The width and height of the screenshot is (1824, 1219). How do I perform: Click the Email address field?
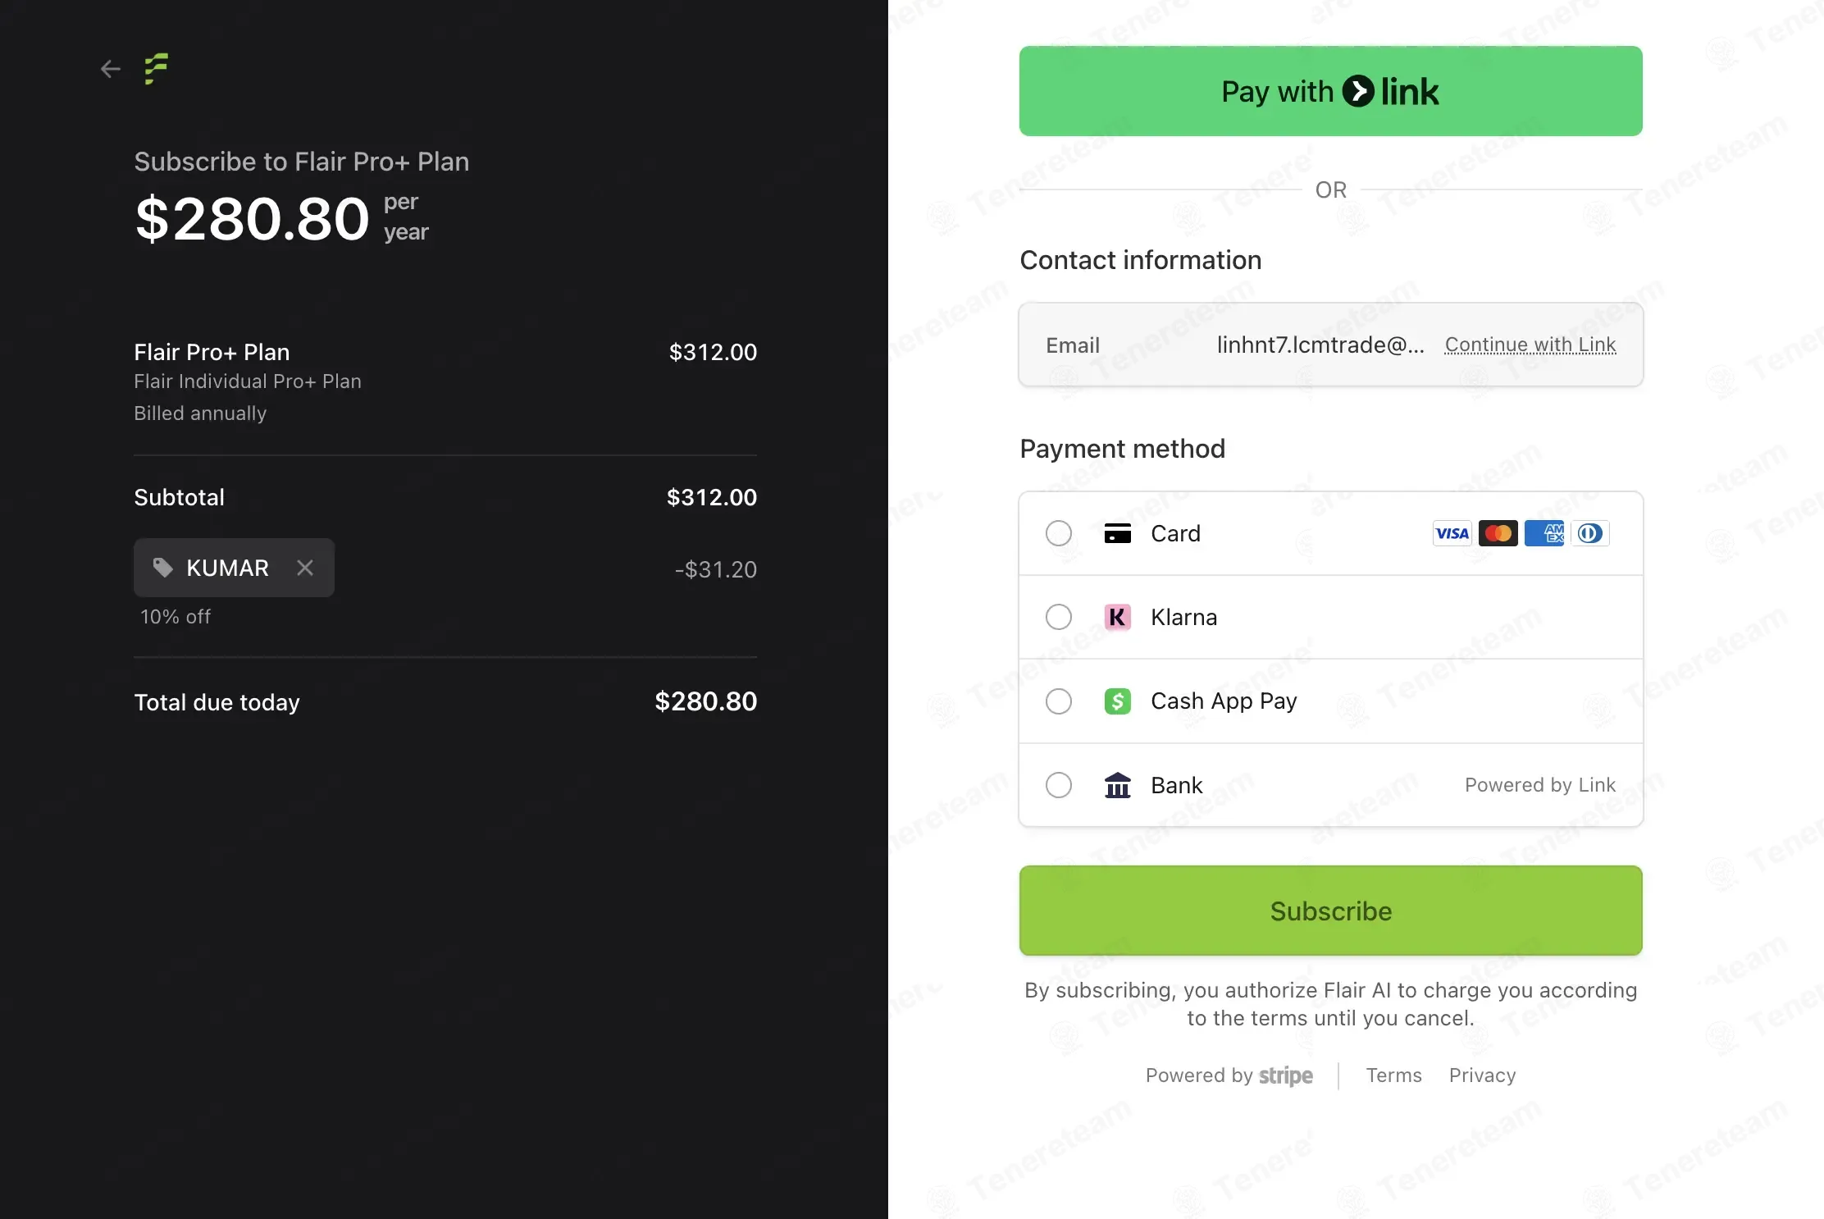tap(1319, 345)
